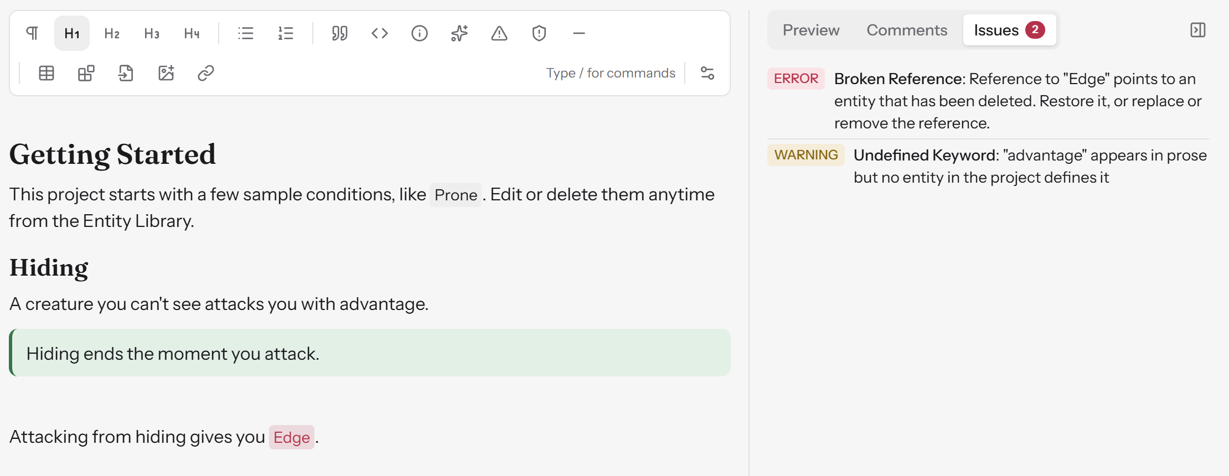Apply Heading 1 formatting

(72, 33)
